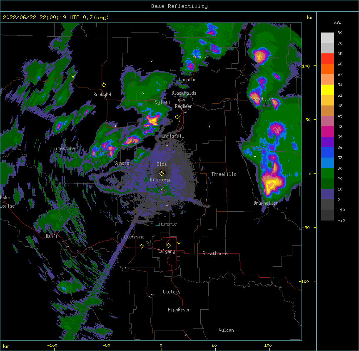Click the yellow station marker southeast of RedDeer
359x351 pixels.
(x=177, y=117)
